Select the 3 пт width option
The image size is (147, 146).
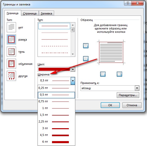pos(56,128)
